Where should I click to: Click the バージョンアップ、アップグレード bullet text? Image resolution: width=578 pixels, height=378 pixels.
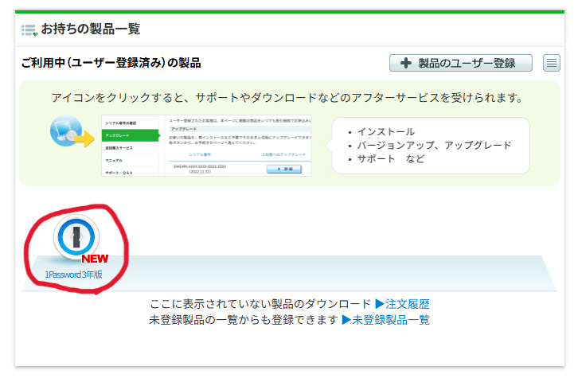[434, 145]
